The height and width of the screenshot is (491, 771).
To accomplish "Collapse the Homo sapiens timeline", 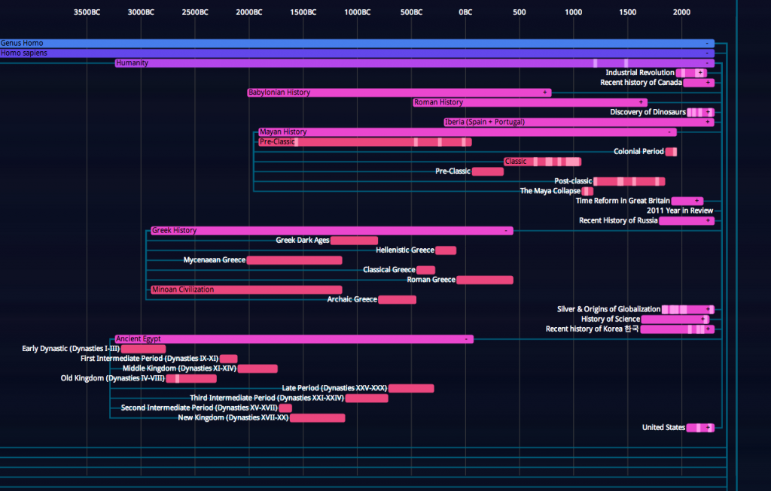I will 707,53.
